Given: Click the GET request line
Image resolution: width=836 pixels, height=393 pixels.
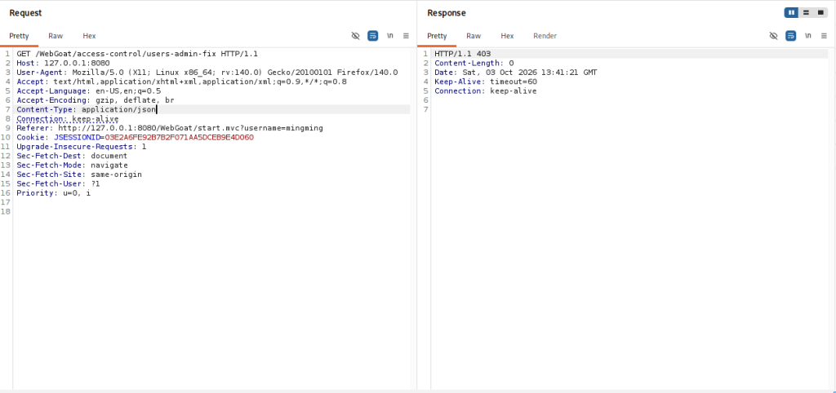Looking at the screenshot, I should [x=137, y=54].
